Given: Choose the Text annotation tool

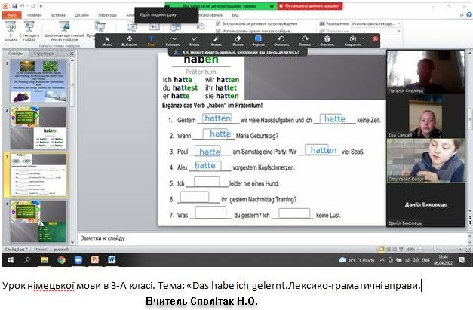Looking at the screenshot, I should [152, 40].
